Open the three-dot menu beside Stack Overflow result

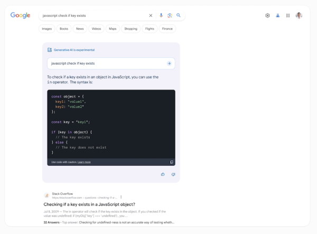point(121,196)
